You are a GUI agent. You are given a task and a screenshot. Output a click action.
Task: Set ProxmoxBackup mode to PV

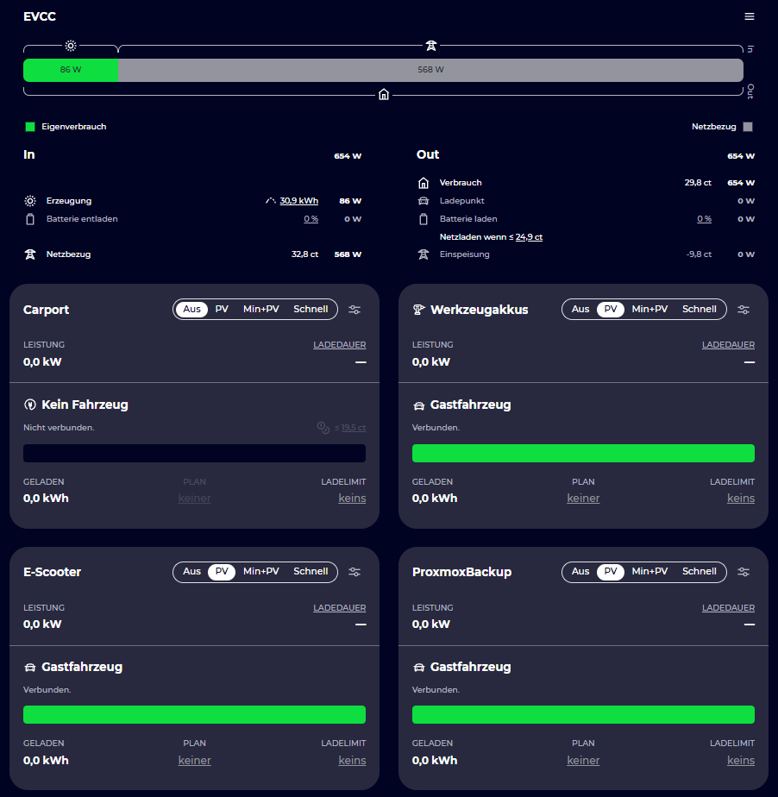(611, 571)
